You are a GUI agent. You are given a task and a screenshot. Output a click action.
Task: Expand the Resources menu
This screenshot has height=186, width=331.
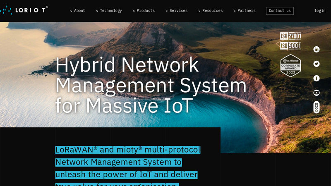[210, 11]
